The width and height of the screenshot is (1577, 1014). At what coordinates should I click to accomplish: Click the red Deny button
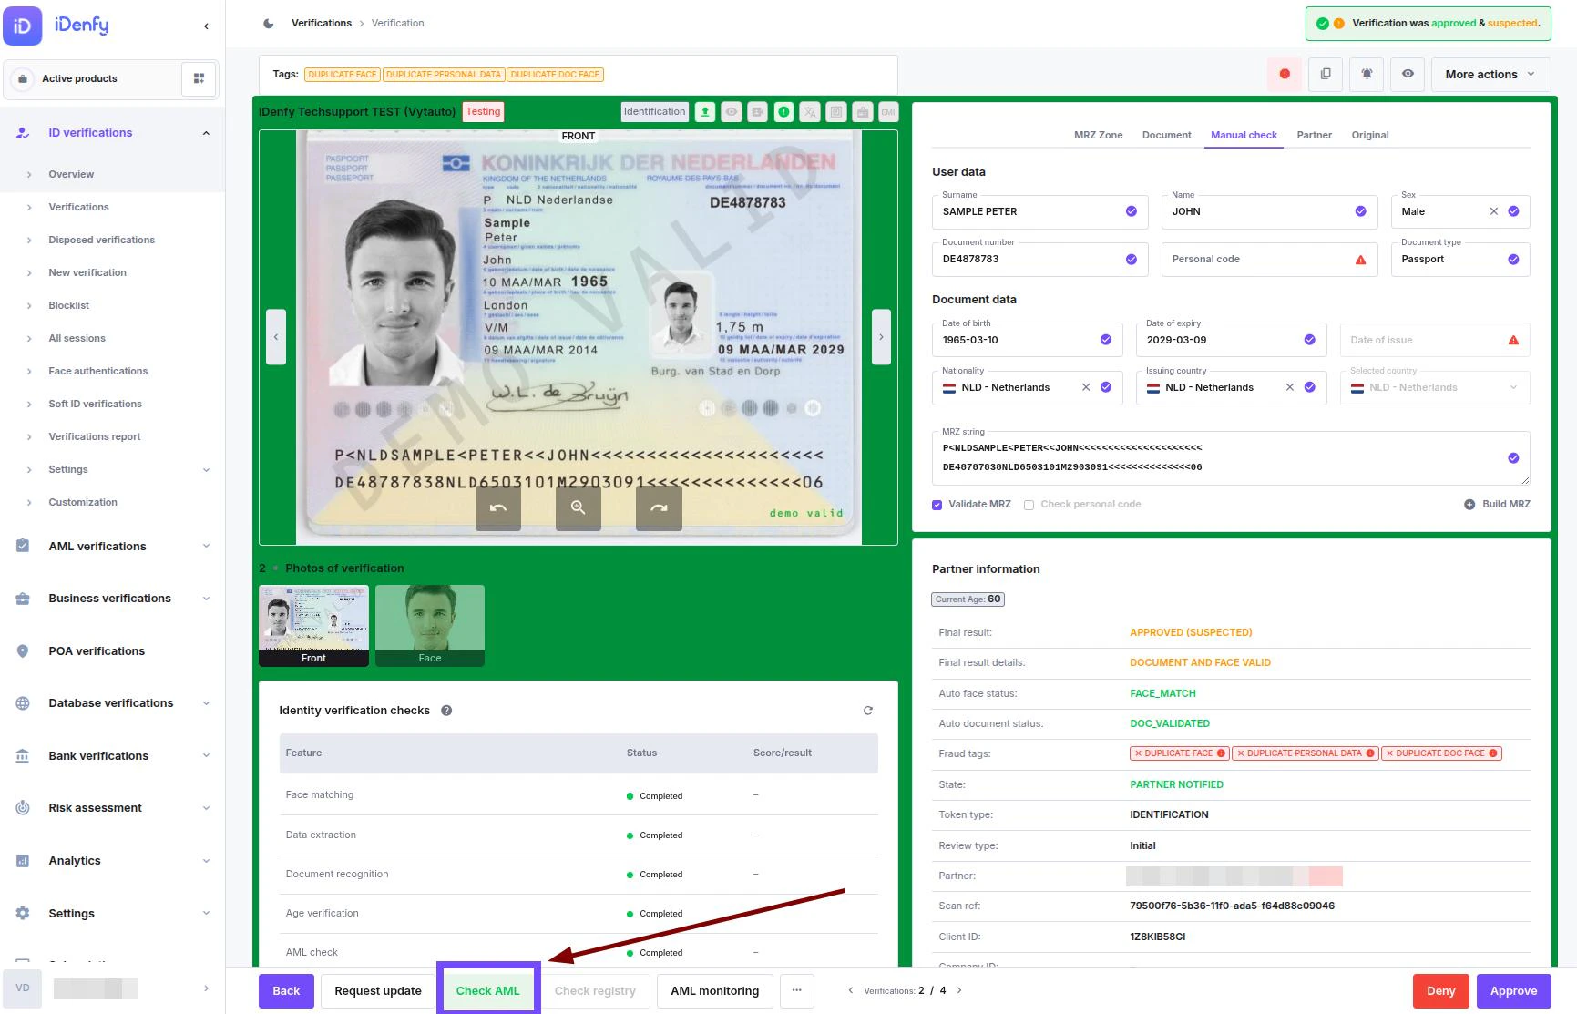pyautogui.click(x=1441, y=991)
